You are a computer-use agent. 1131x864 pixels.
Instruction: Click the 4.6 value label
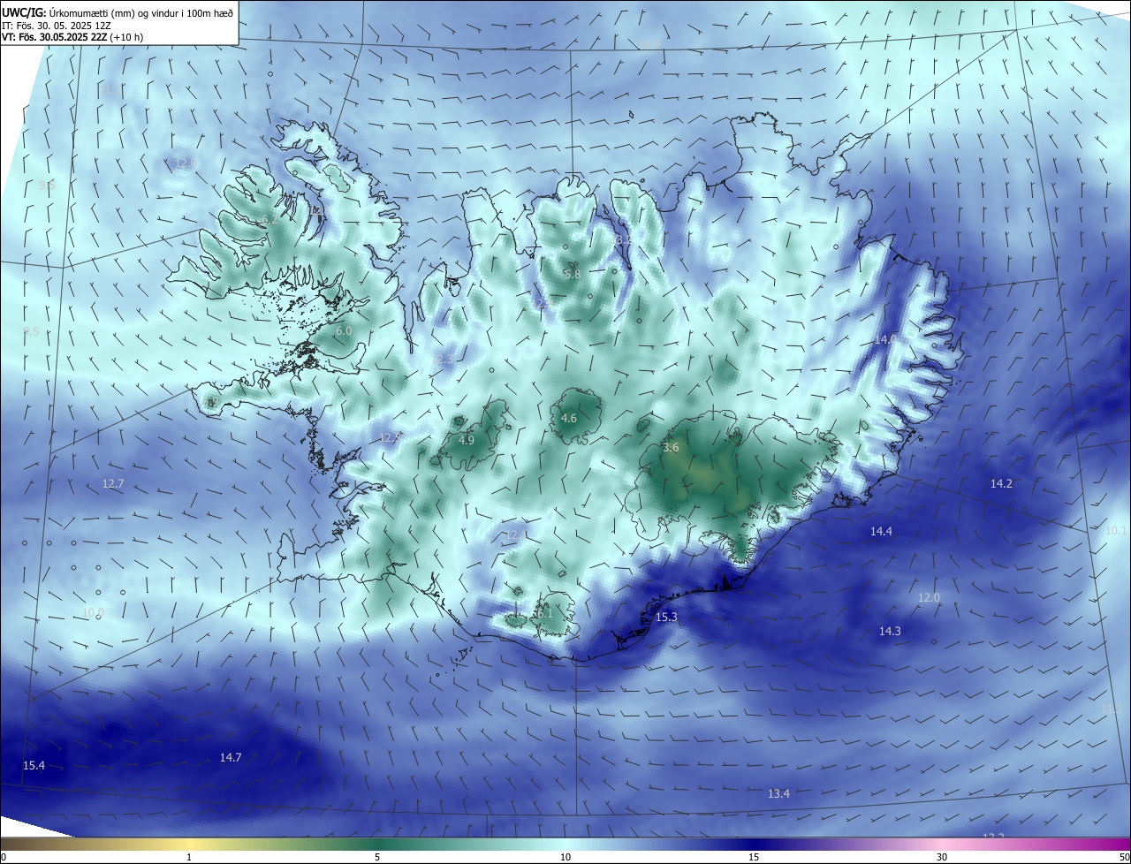pyautogui.click(x=569, y=418)
